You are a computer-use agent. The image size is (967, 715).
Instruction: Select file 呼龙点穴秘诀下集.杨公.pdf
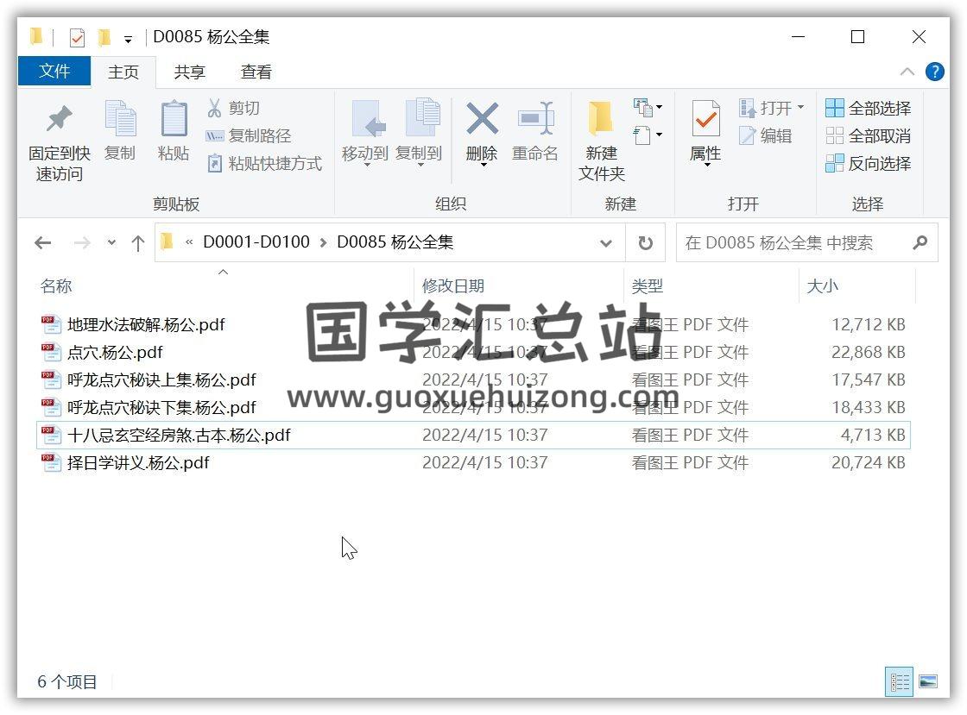[161, 408]
